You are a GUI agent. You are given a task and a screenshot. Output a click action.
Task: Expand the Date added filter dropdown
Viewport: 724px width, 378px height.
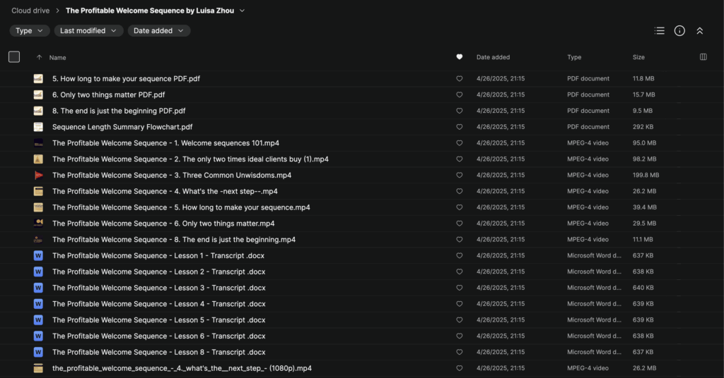pyautogui.click(x=159, y=31)
